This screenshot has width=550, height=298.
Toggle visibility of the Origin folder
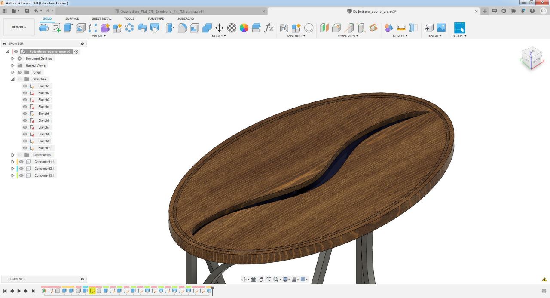click(x=20, y=72)
